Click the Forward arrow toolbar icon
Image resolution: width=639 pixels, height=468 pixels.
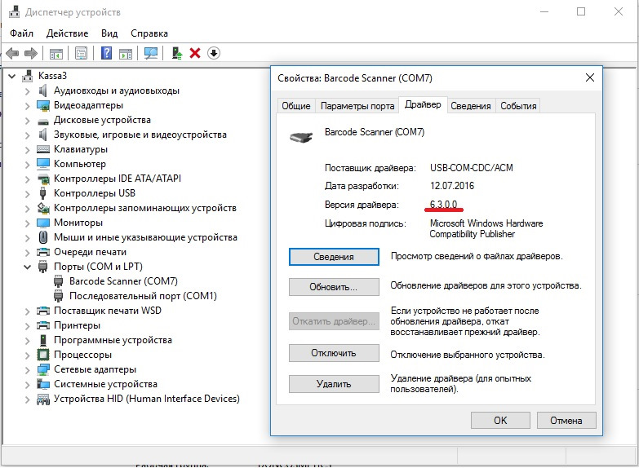pyautogui.click(x=31, y=53)
